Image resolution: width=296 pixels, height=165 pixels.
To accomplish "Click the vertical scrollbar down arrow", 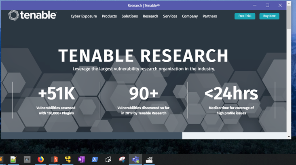I will [289, 137].
